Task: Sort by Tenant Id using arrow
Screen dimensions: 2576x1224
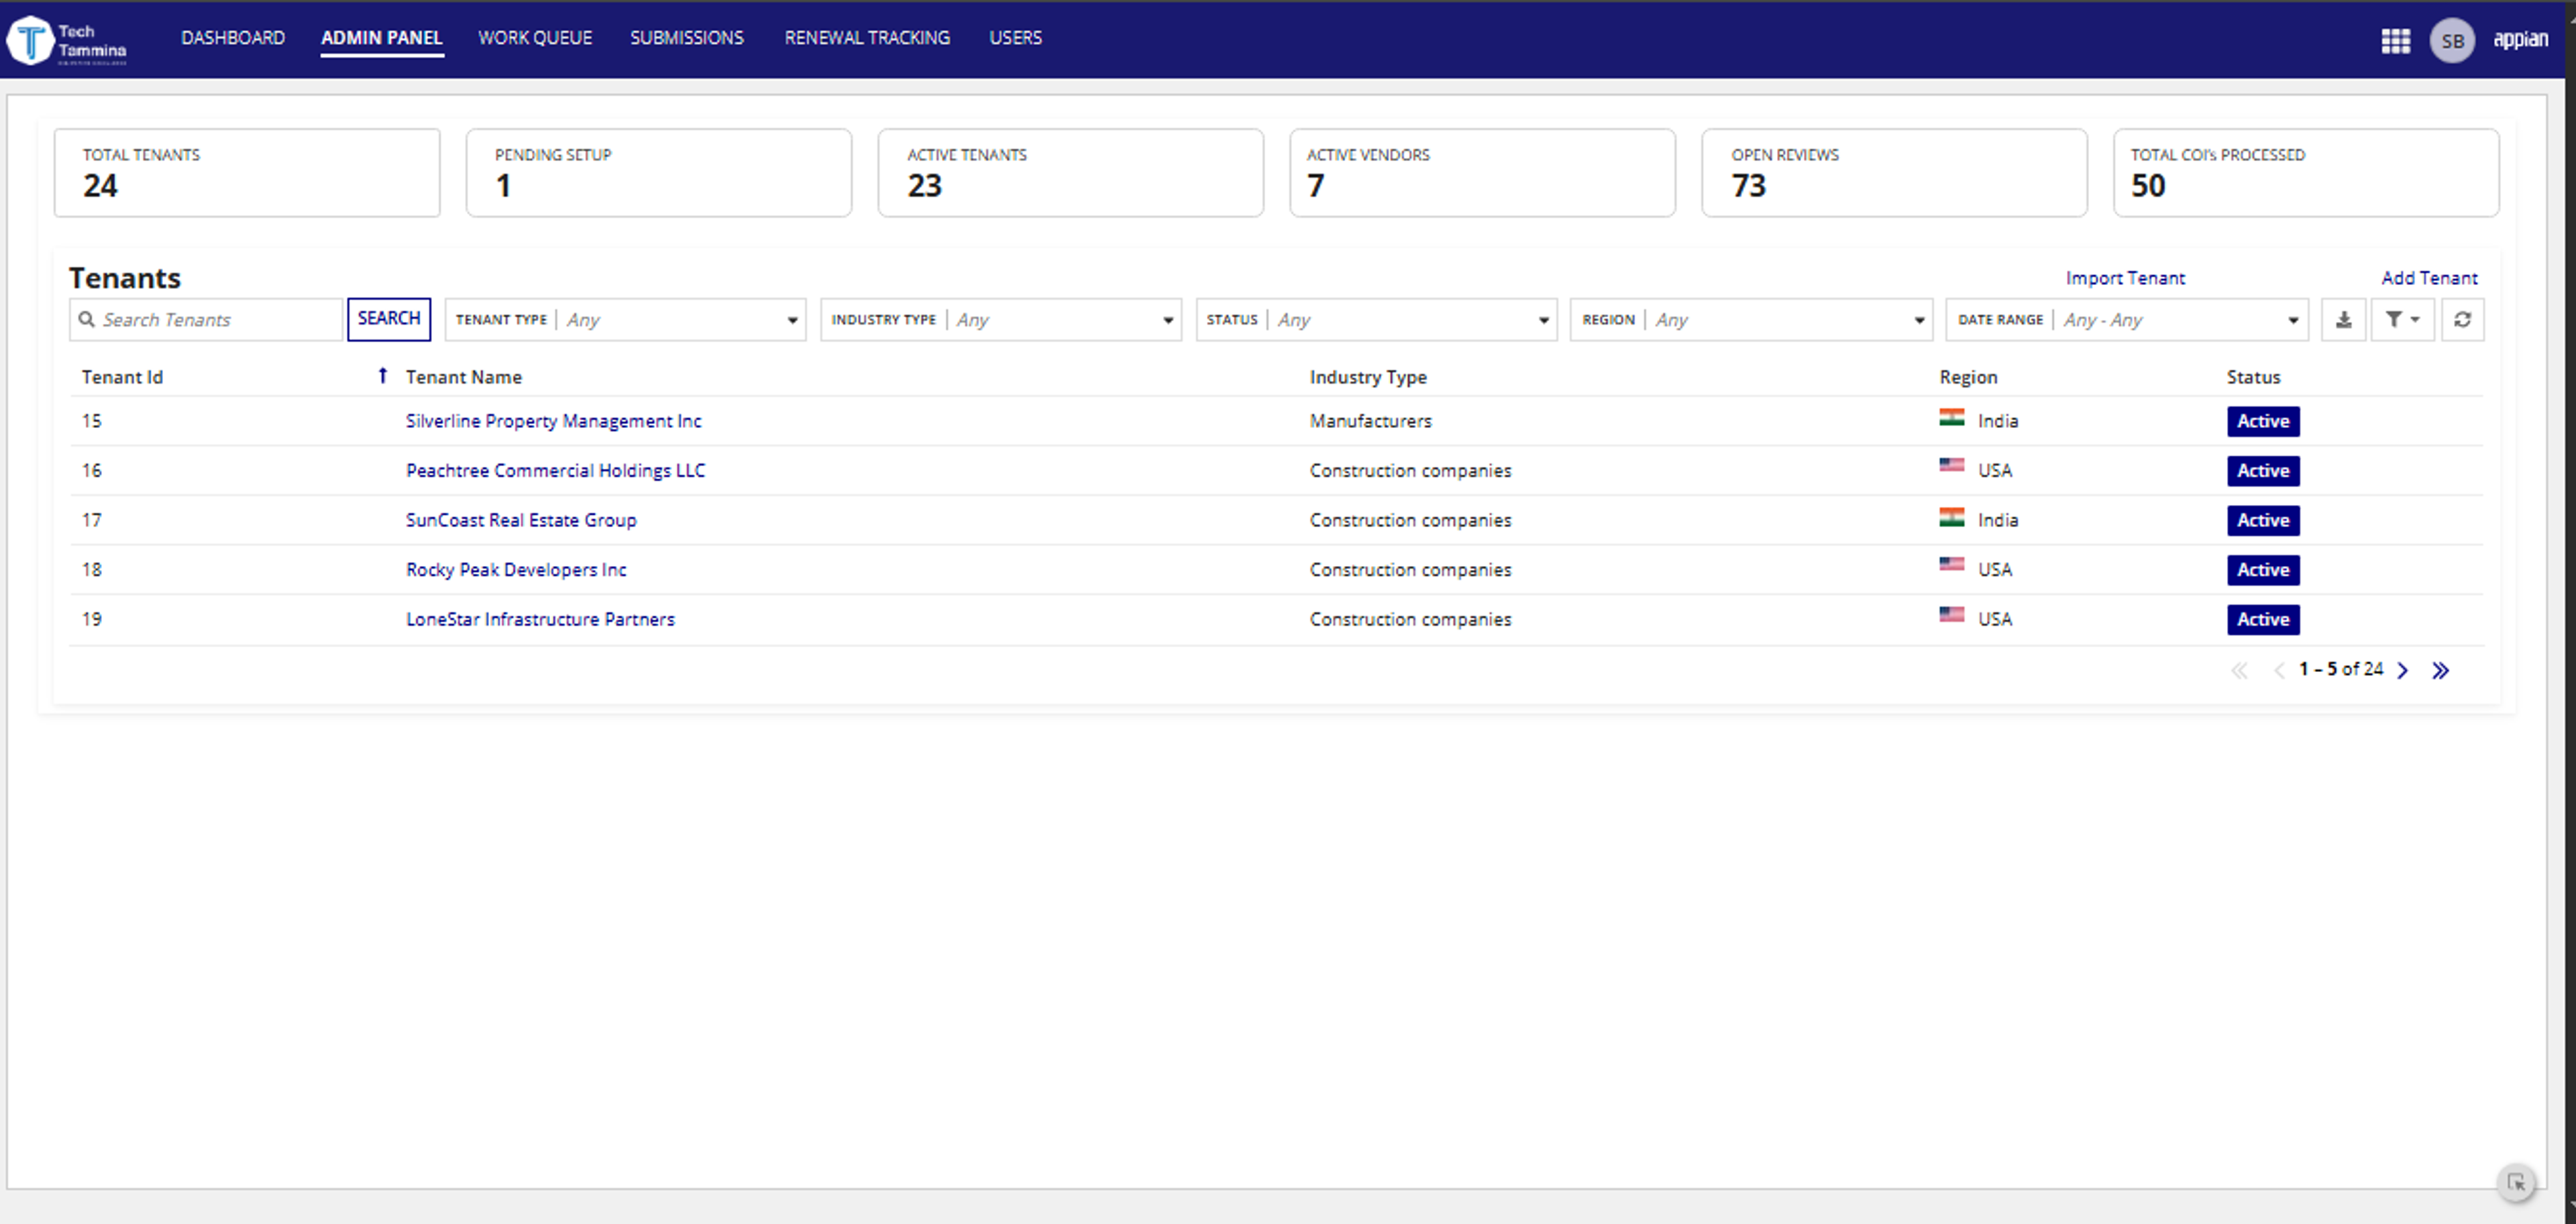Action: point(382,376)
